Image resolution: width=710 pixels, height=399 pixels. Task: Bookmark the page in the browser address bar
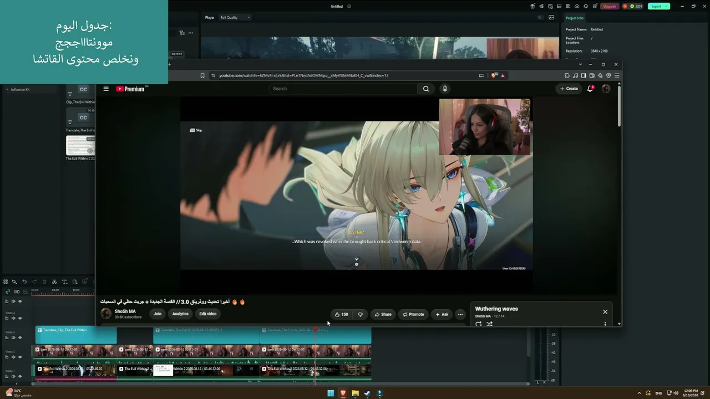coord(202,75)
